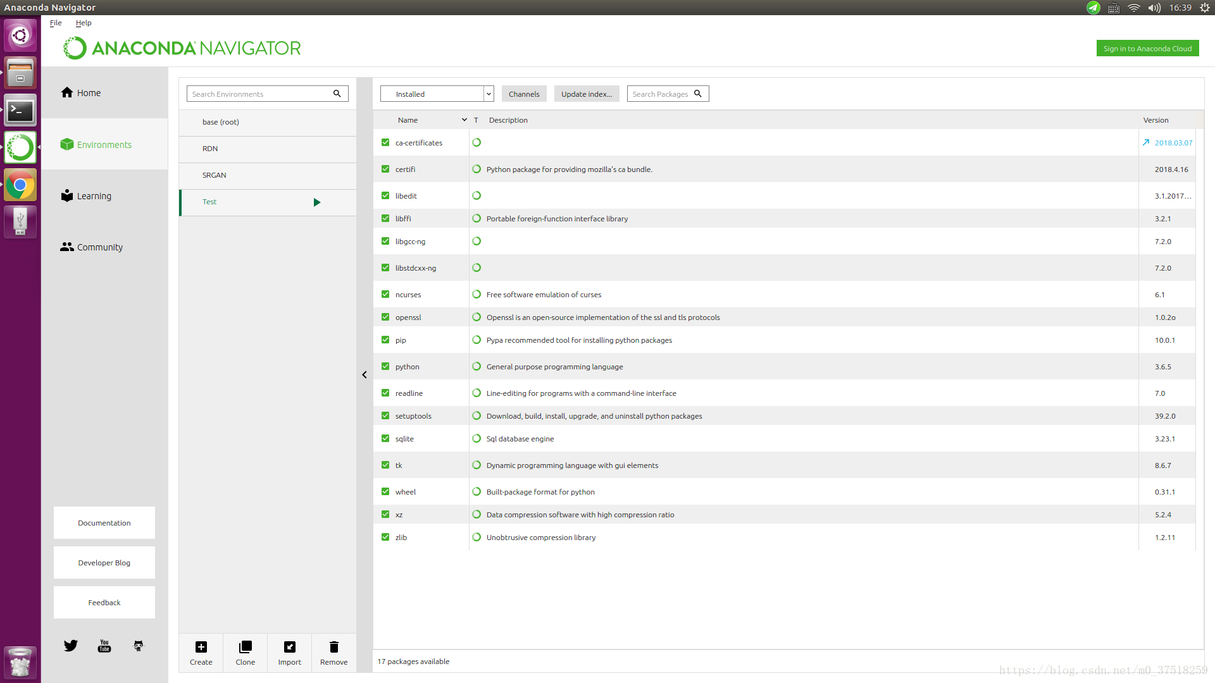Toggle the pip package checkbox
Screen dimensions: 1215x683
pos(385,340)
